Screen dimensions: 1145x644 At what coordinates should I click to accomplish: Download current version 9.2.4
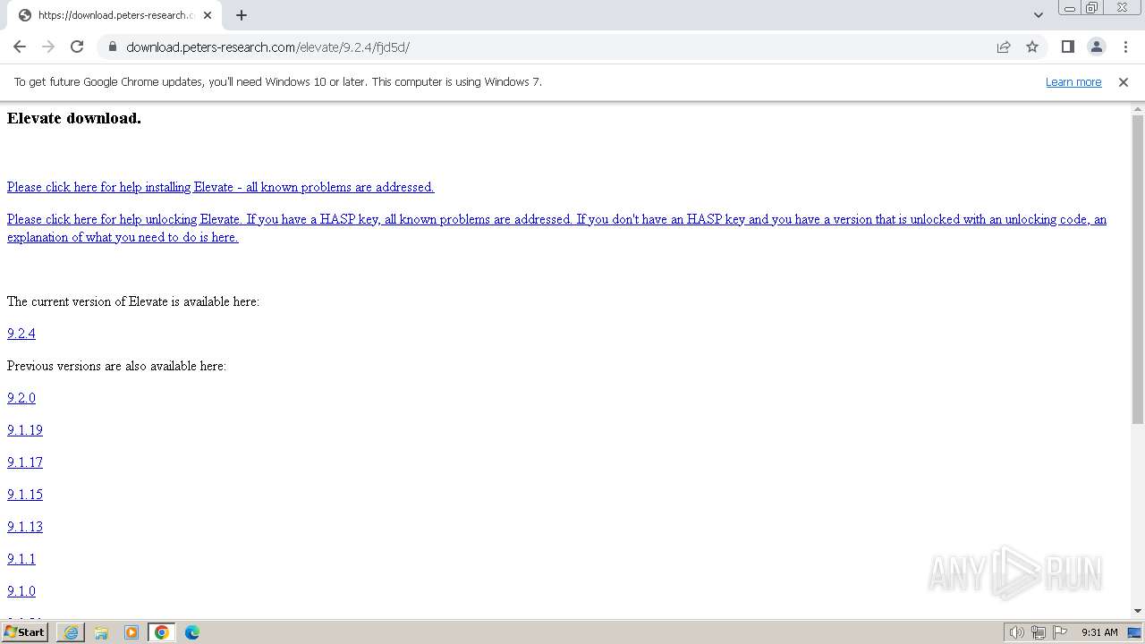pyautogui.click(x=21, y=334)
